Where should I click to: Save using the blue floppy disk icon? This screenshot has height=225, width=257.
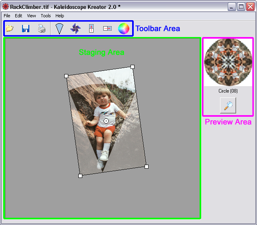pyautogui.click(x=26, y=29)
